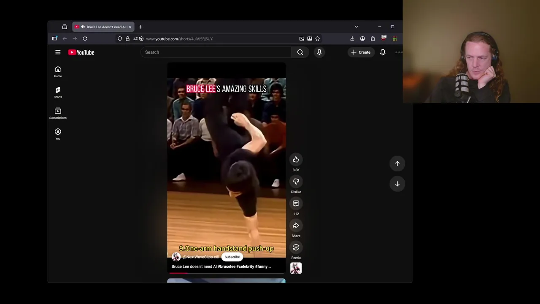Open Shorts in the YouTube sidebar
This screenshot has height=304, width=540.
[x=58, y=92]
